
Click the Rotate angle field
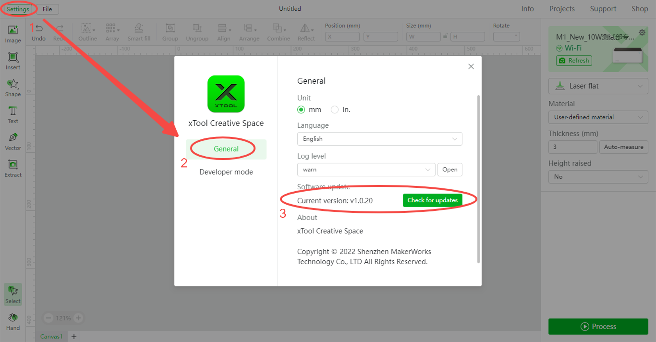point(506,37)
